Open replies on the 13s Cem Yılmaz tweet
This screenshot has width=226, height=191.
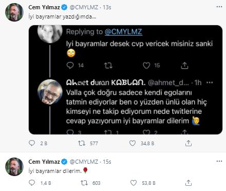click(32, 143)
